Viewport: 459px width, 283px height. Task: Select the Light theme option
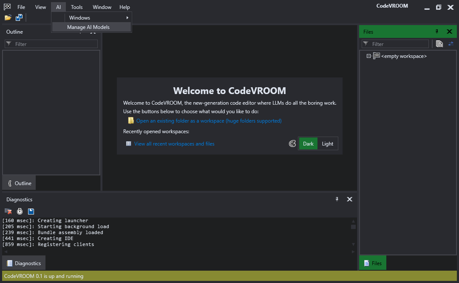click(x=328, y=144)
